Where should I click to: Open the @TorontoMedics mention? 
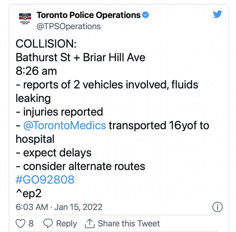65,125
